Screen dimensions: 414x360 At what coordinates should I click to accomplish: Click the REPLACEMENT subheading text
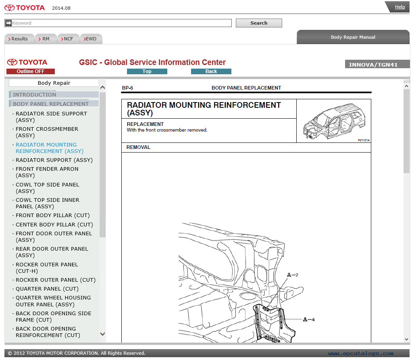point(145,124)
